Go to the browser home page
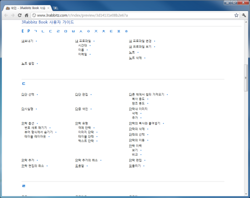This screenshot has width=250, height=198. point(26,15)
